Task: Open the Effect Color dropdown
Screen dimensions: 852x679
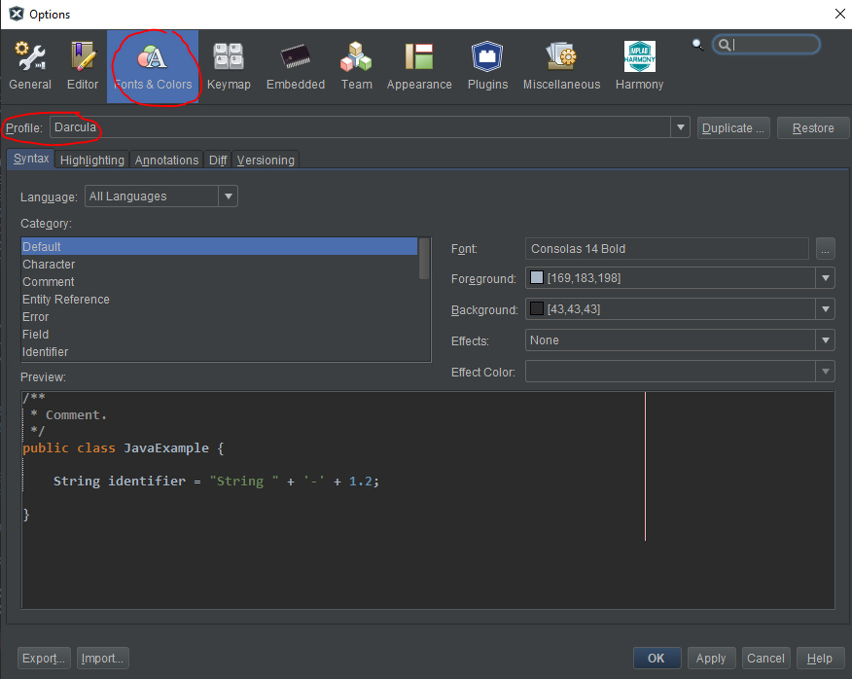Action: (x=680, y=372)
